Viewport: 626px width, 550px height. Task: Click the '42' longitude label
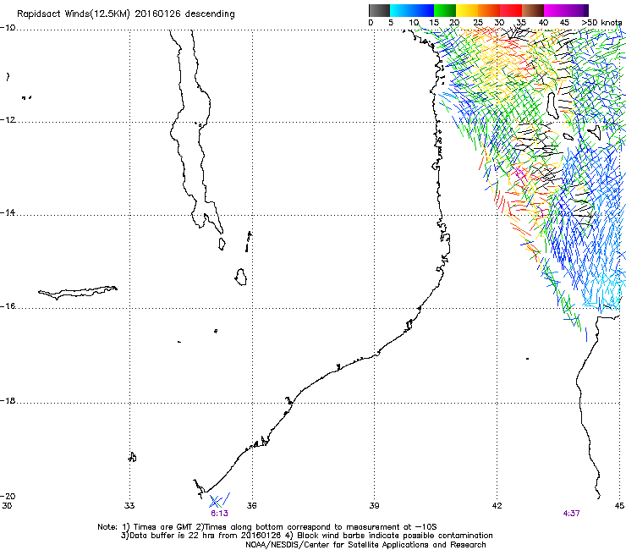coord(497,506)
